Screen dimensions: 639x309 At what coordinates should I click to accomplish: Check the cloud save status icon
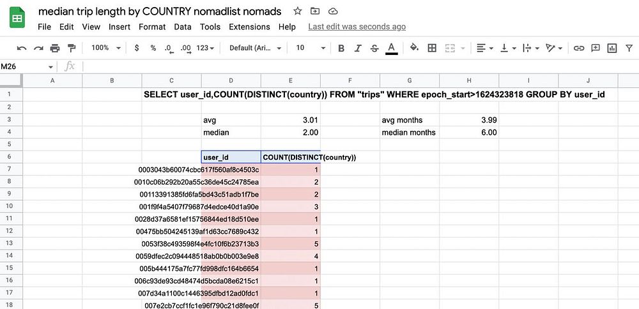click(333, 11)
